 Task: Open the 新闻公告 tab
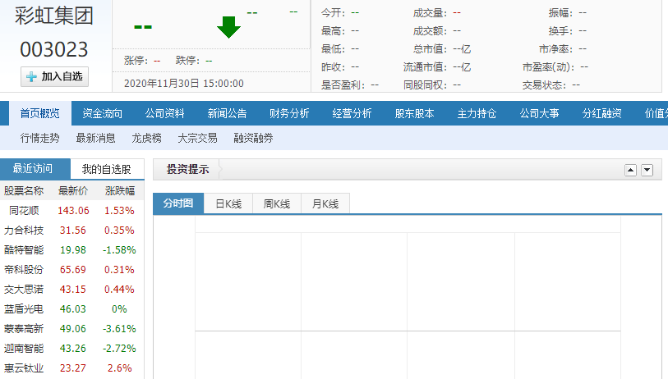click(227, 113)
